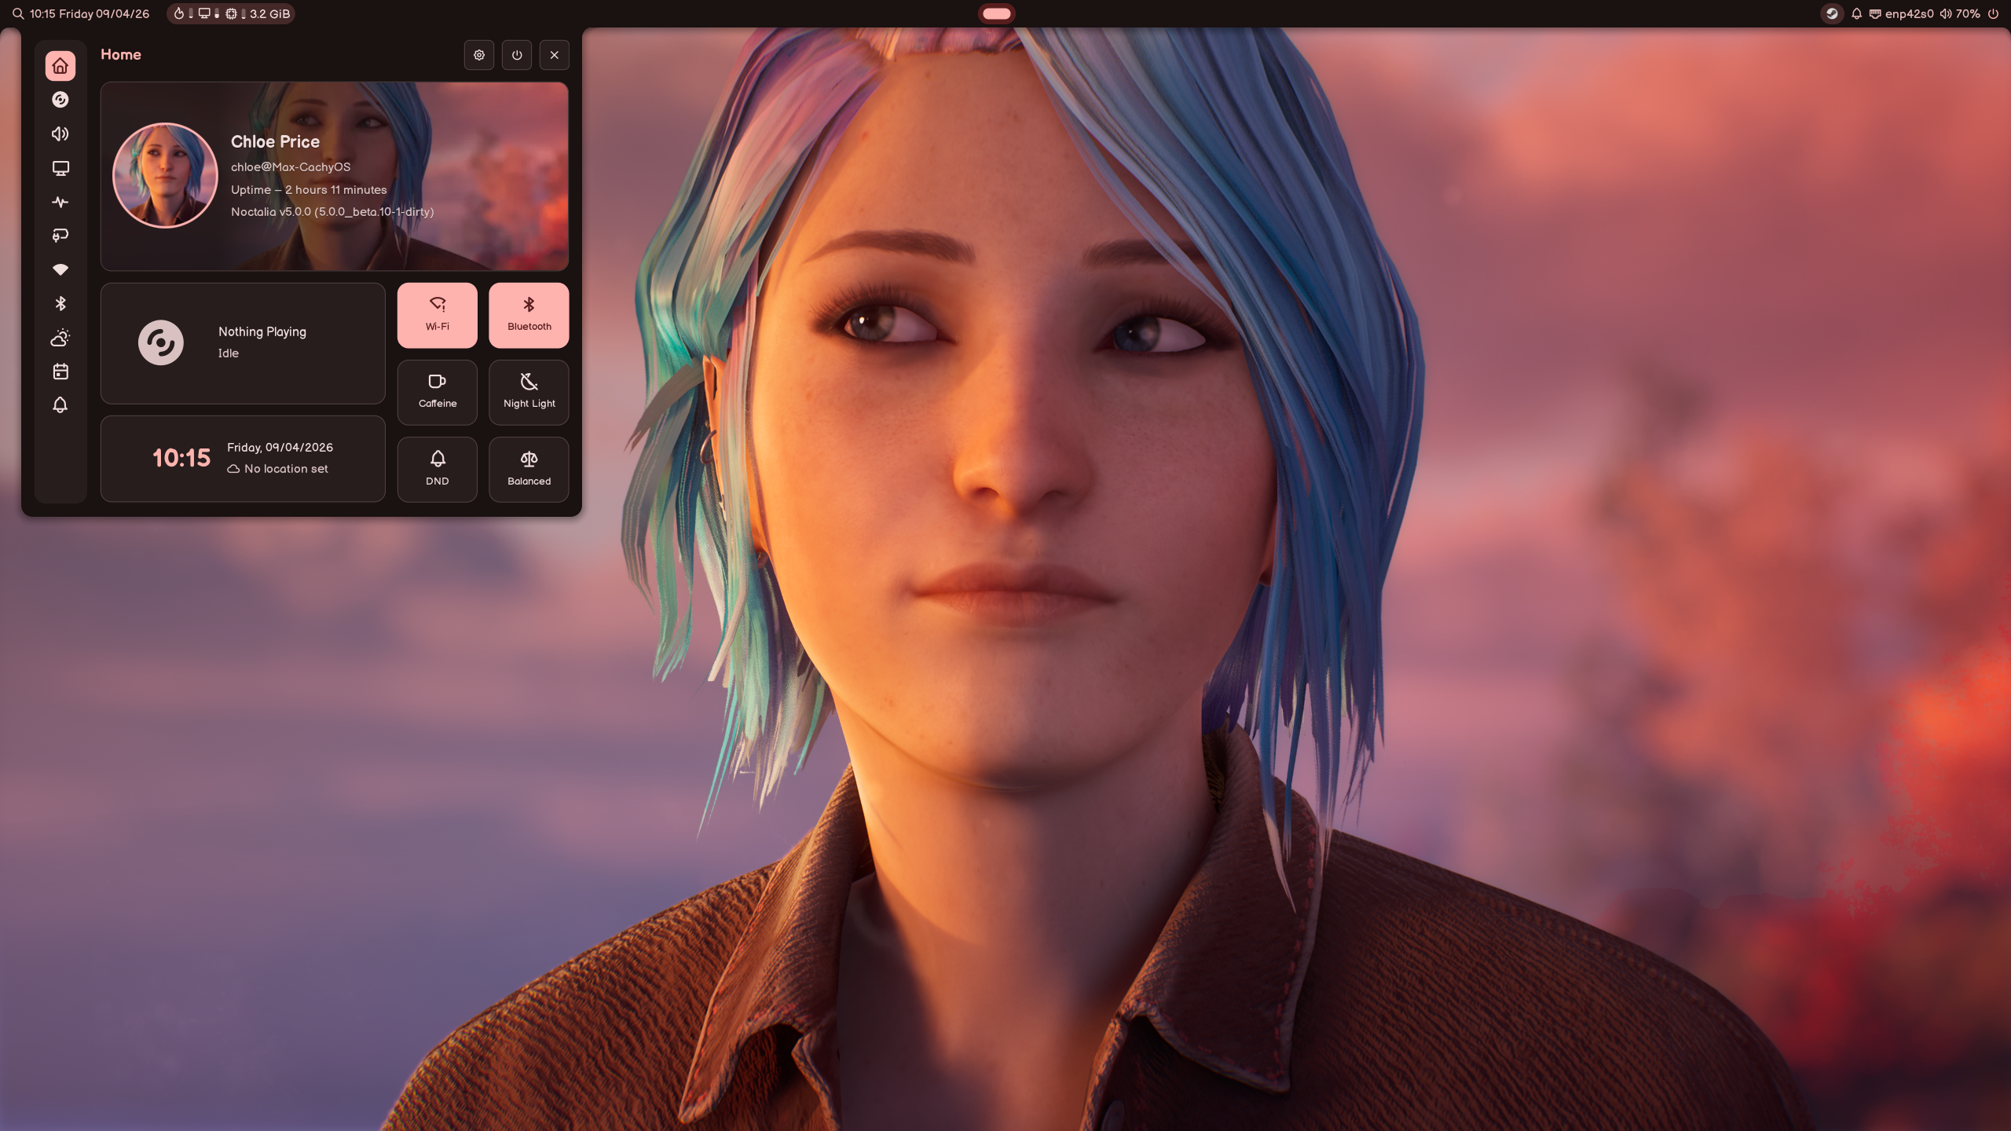Open the Nothing Playing media card
This screenshot has width=2011, height=1131.
(243, 343)
